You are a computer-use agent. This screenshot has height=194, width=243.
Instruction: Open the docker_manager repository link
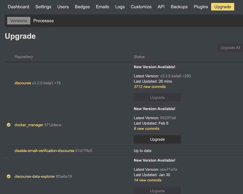[29, 125]
